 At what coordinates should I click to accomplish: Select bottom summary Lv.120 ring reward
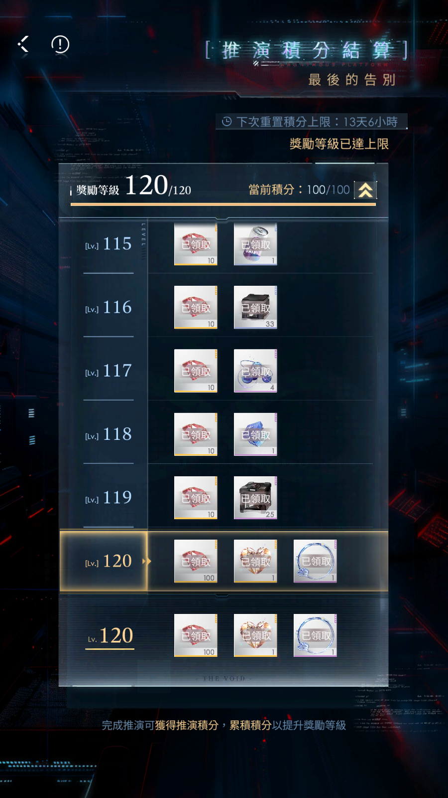tap(315, 635)
